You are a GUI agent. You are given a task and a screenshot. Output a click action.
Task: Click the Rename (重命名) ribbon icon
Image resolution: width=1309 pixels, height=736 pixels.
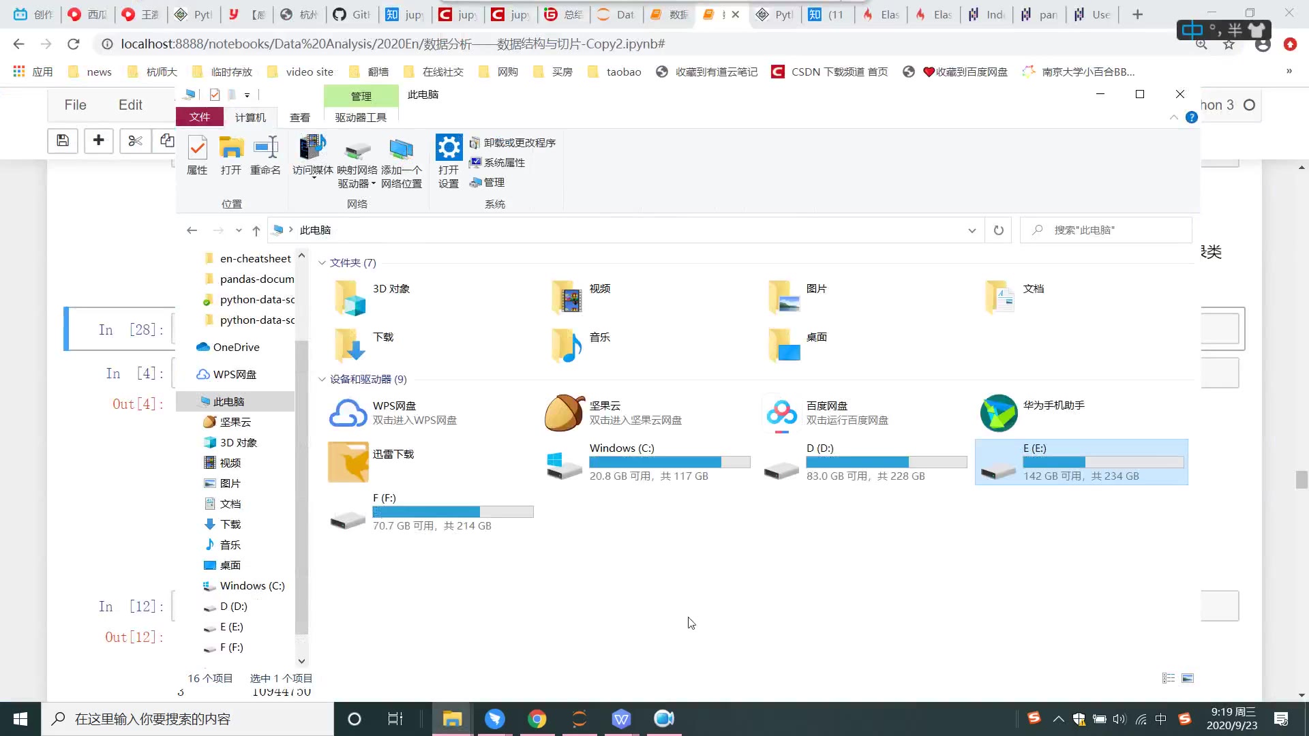click(265, 148)
